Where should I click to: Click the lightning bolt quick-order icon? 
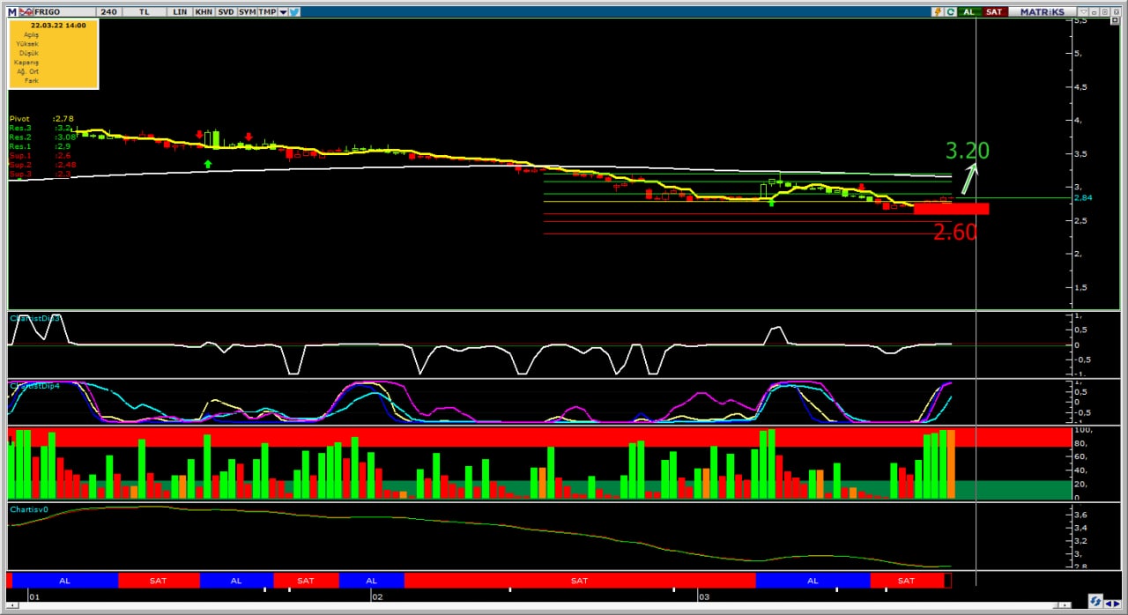[939, 11]
